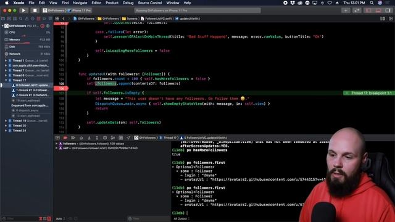Open the Find navigator magnifier icon
The image size is (395, 222).
click(x=20, y=18)
